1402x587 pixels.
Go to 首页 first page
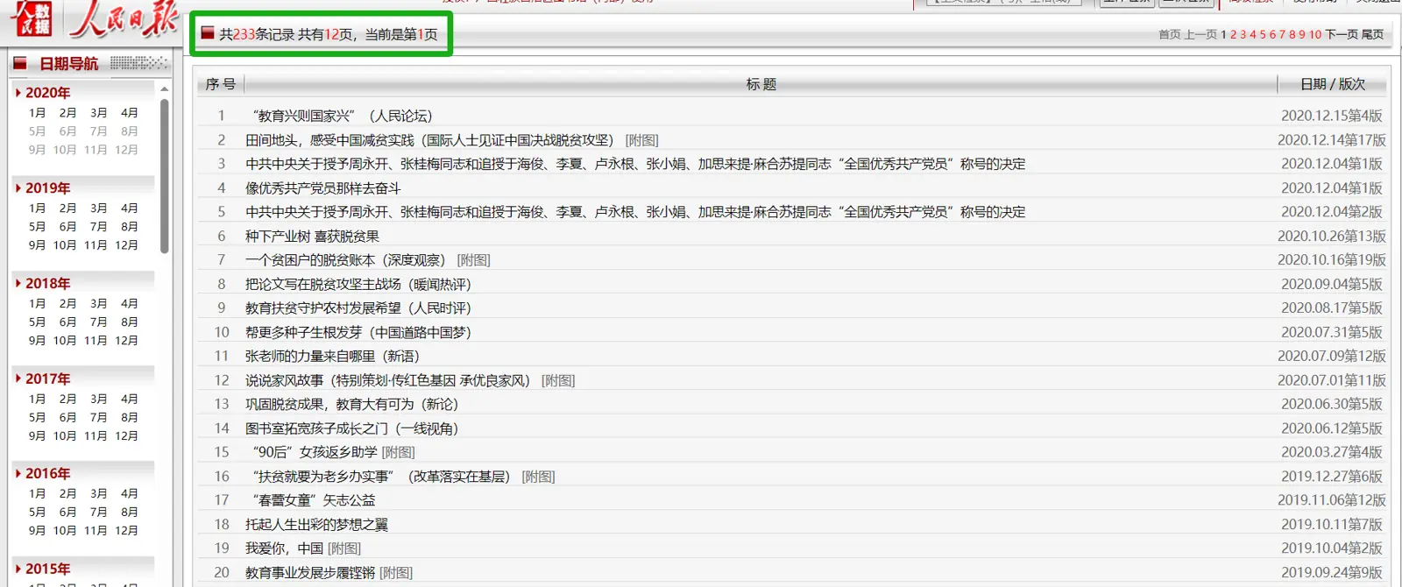tap(1169, 35)
